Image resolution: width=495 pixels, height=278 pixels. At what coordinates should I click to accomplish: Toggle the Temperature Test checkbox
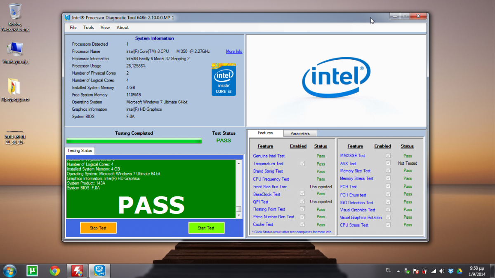click(x=302, y=164)
